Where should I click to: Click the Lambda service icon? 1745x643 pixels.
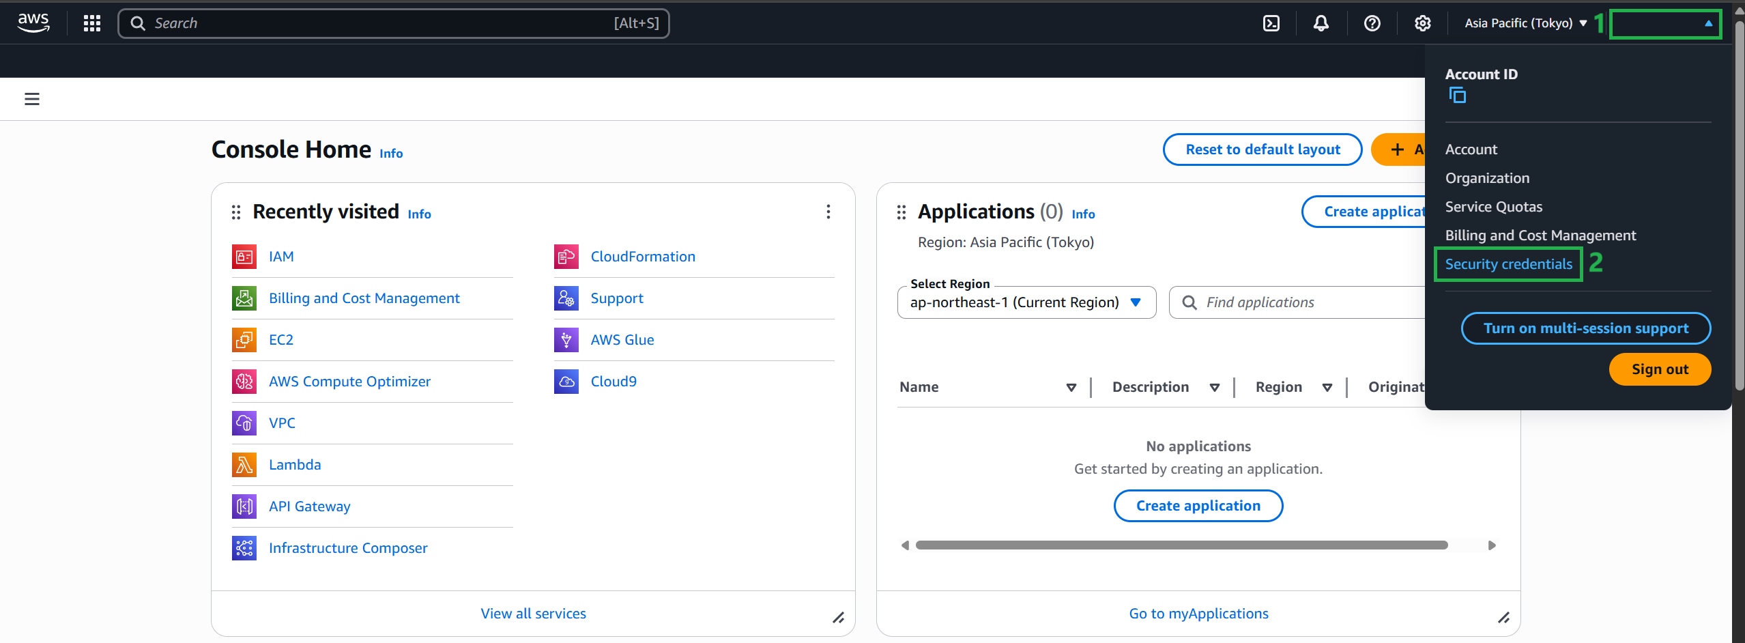pos(244,465)
